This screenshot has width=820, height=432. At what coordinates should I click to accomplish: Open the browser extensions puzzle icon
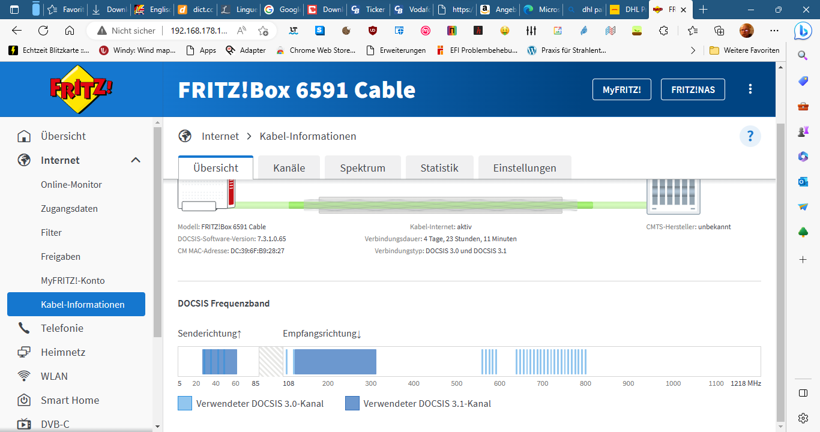[x=663, y=31]
